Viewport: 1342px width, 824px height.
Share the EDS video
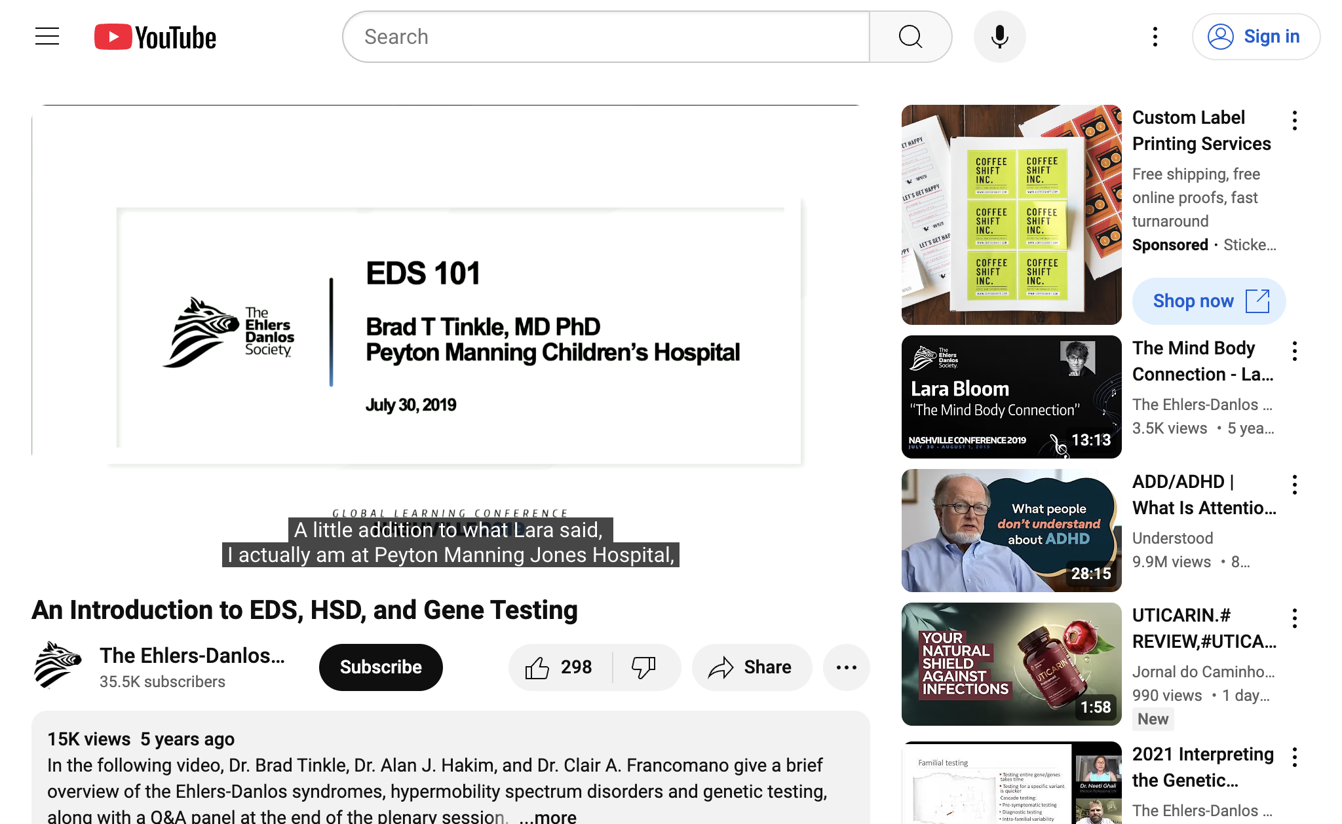[x=752, y=667]
